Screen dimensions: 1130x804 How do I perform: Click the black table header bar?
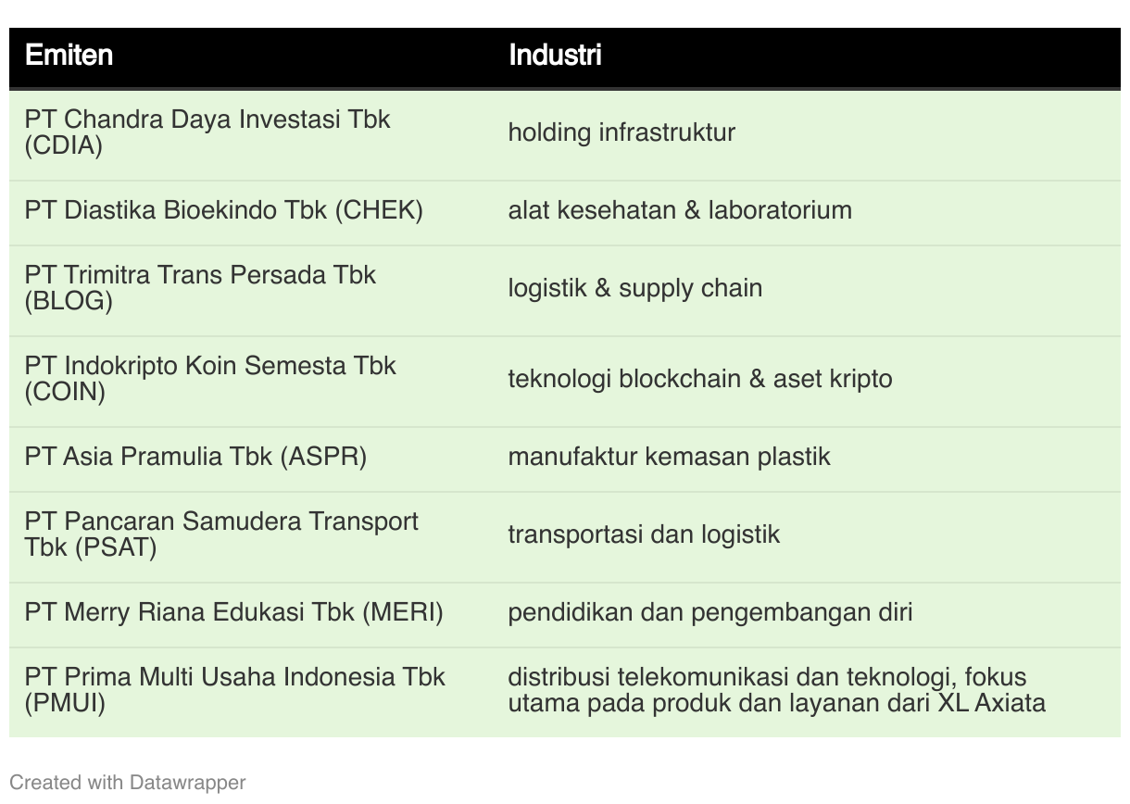(565, 58)
